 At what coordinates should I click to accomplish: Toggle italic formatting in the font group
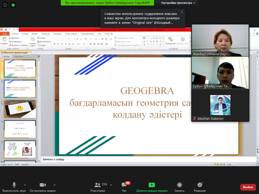[58, 44]
